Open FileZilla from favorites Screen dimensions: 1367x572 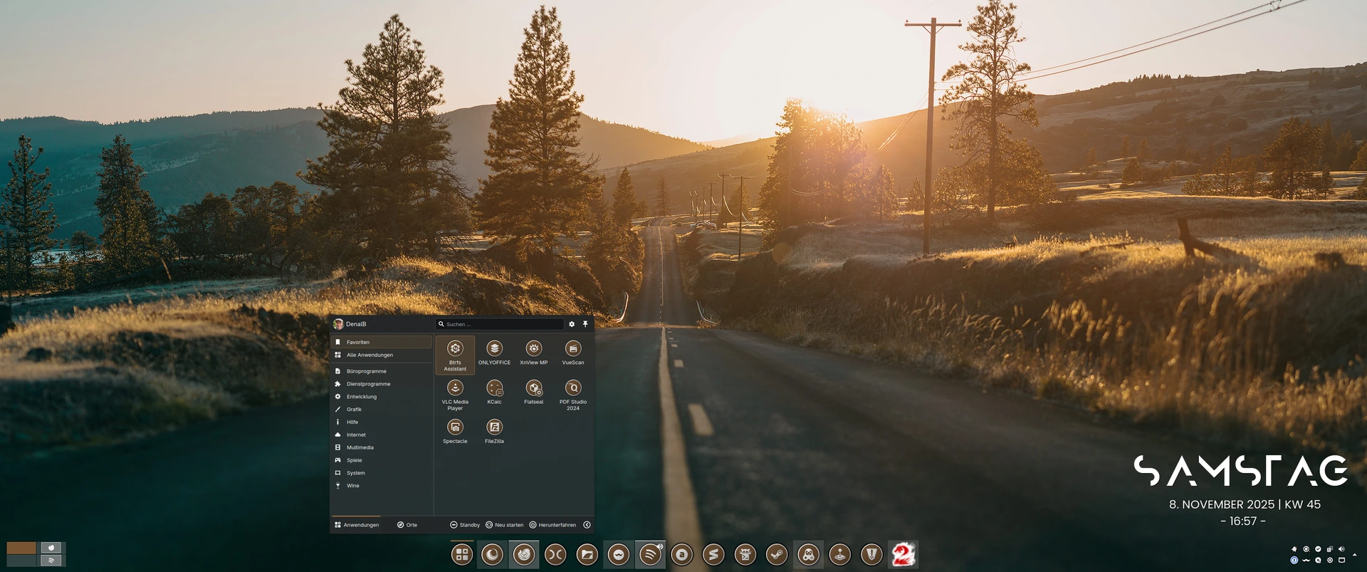point(494,430)
